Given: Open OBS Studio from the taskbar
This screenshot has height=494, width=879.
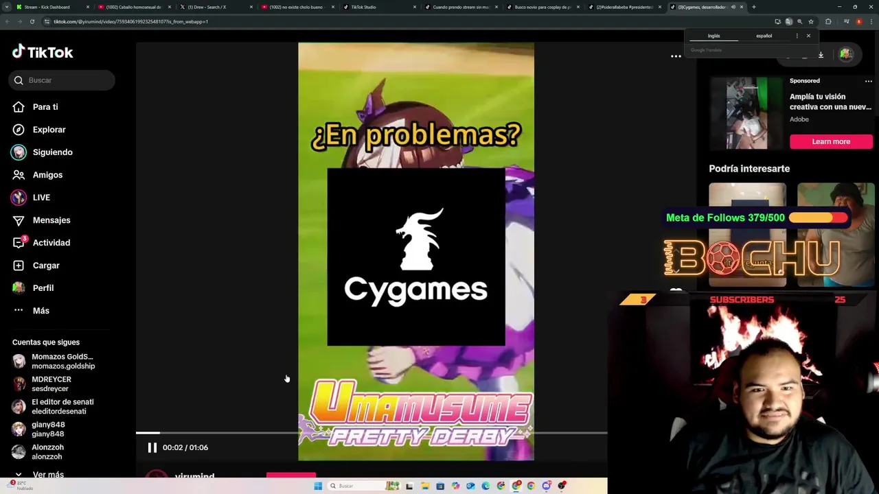Looking at the screenshot, I should [x=562, y=486].
